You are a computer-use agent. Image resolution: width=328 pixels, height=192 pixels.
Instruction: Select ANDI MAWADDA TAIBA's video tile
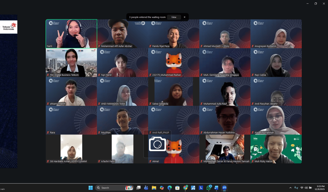click(122, 91)
